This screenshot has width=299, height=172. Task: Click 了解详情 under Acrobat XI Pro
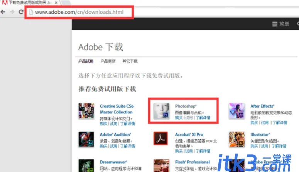pyautogui.click(x=203, y=151)
